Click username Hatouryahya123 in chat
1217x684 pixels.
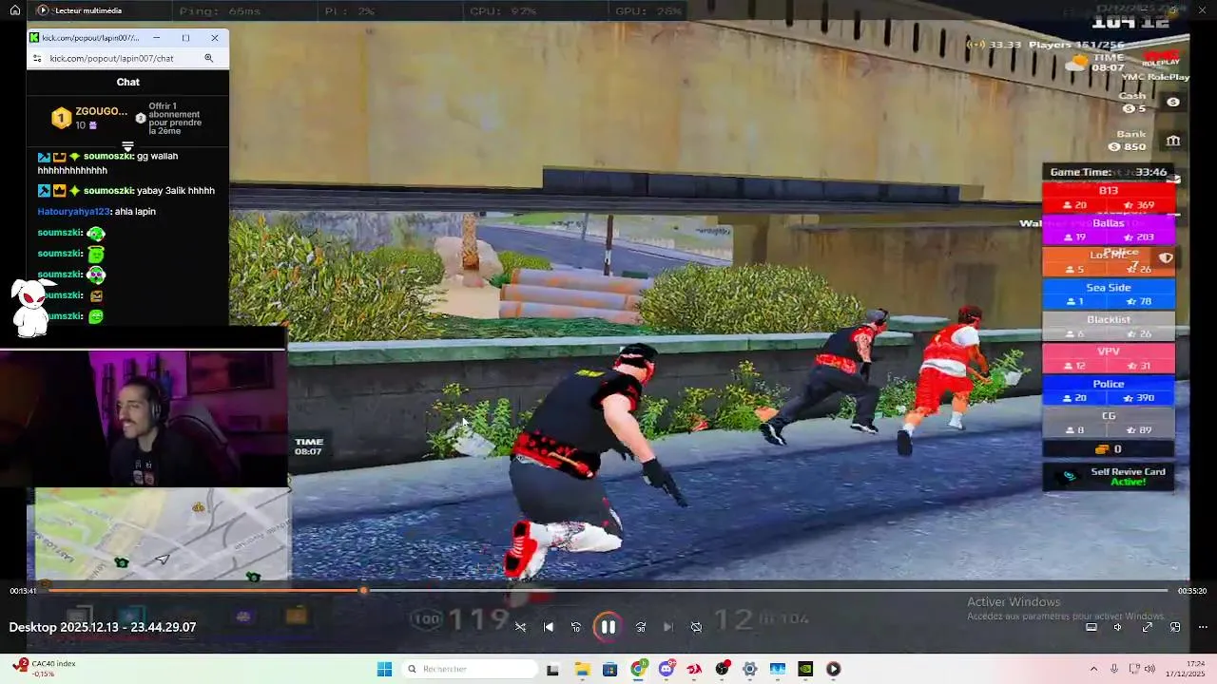[x=74, y=211]
